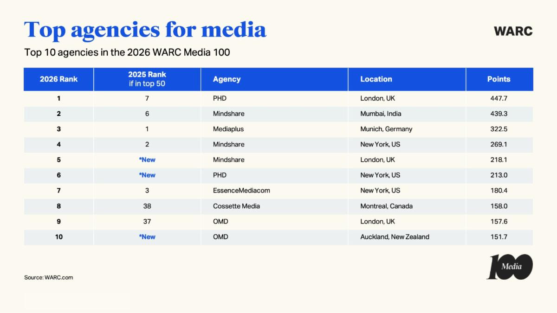Select the PHD row ranked first
The width and height of the screenshot is (557, 313).
click(218, 98)
